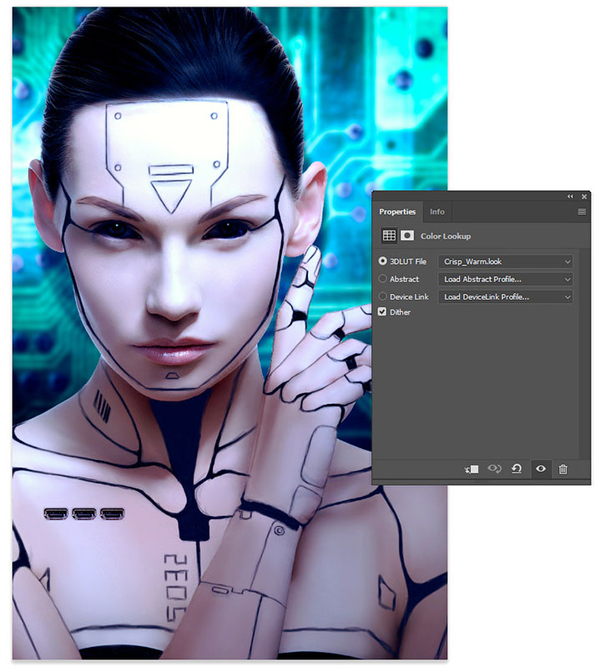Viewport: 605px width, 672px height.
Task: Delete adjustment layer with trash icon
Action: click(x=563, y=469)
